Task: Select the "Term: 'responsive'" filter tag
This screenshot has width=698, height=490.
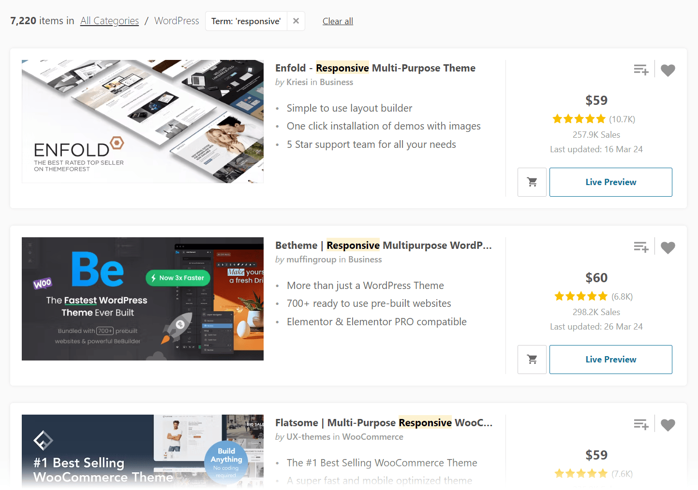Action: coord(246,21)
